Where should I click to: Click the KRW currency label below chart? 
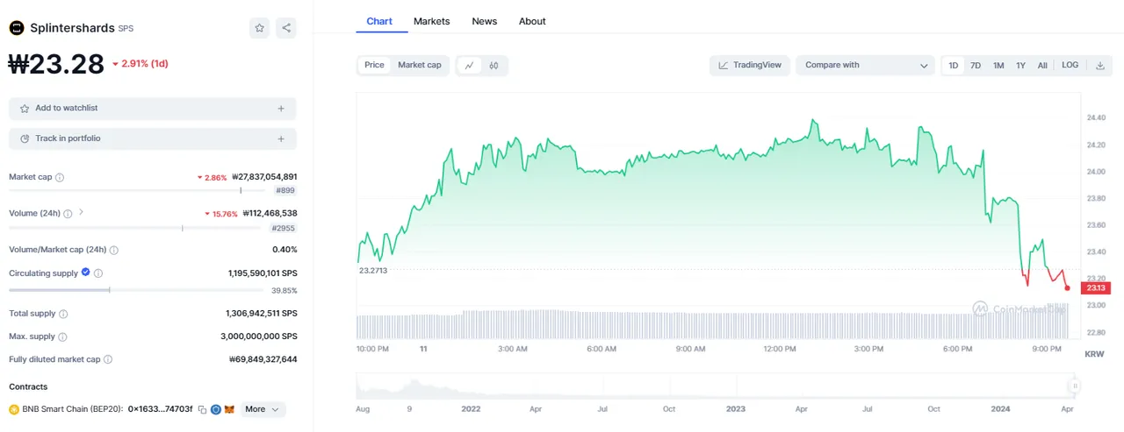[x=1094, y=354]
